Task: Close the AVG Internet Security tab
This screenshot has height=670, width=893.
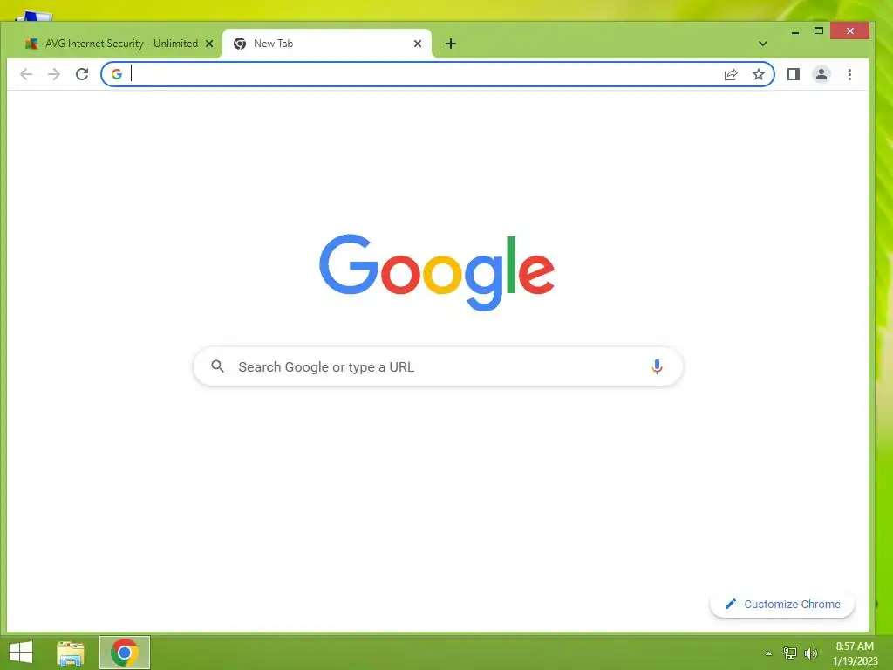Action: click(x=209, y=44)
